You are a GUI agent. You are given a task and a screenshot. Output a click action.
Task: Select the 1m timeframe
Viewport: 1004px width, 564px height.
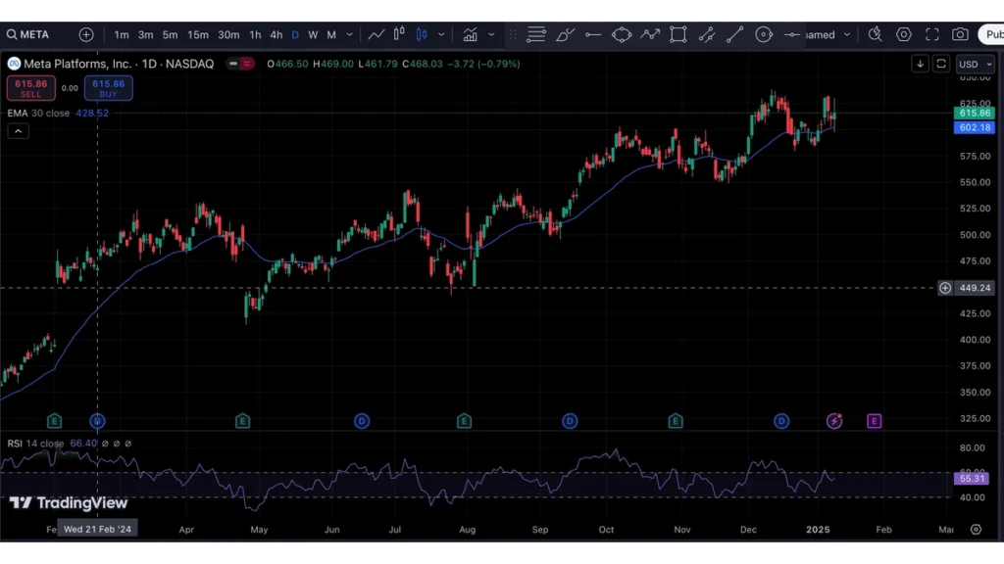(x=121, y=34)
